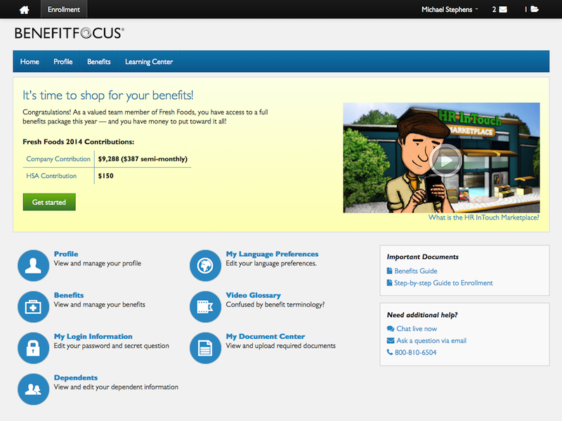Viewport: 562px width, 421px height.
Task: Open Profile in blue navigation bar
Action: click(x=63, y=62)
